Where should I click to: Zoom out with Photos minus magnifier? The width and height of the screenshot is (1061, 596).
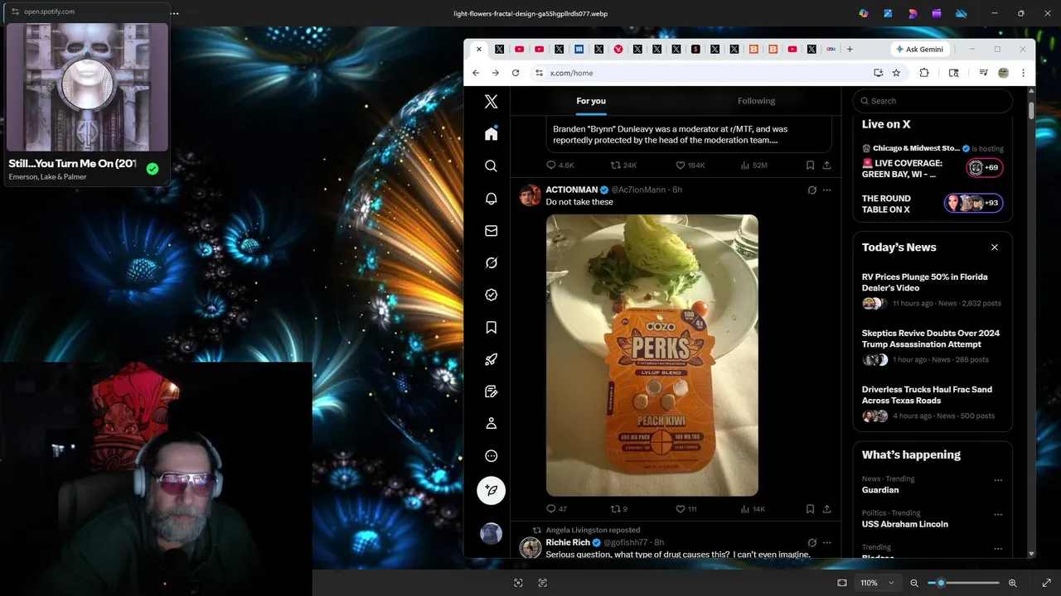(914, 583)
